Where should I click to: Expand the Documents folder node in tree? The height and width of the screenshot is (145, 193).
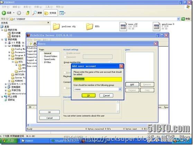tap(9, 52)
